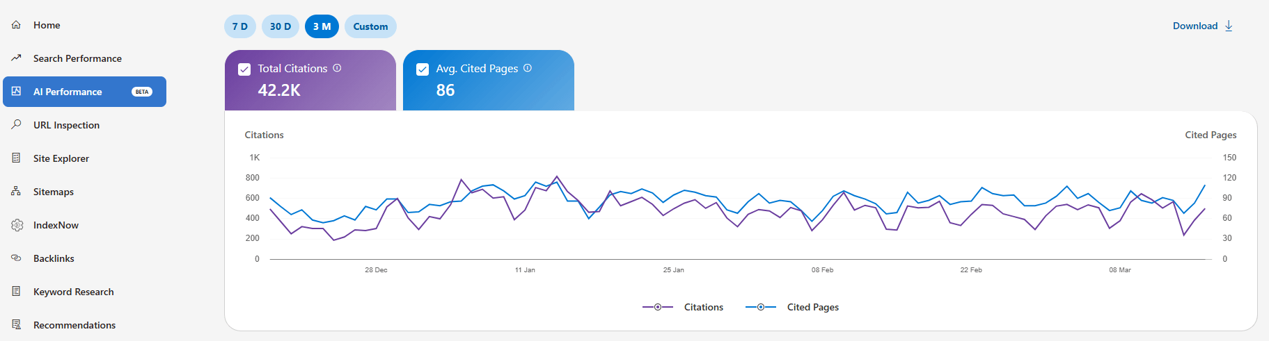The image size is (1269, 341).
Task: Download the AI performance report
Action: pos(1202,26)
